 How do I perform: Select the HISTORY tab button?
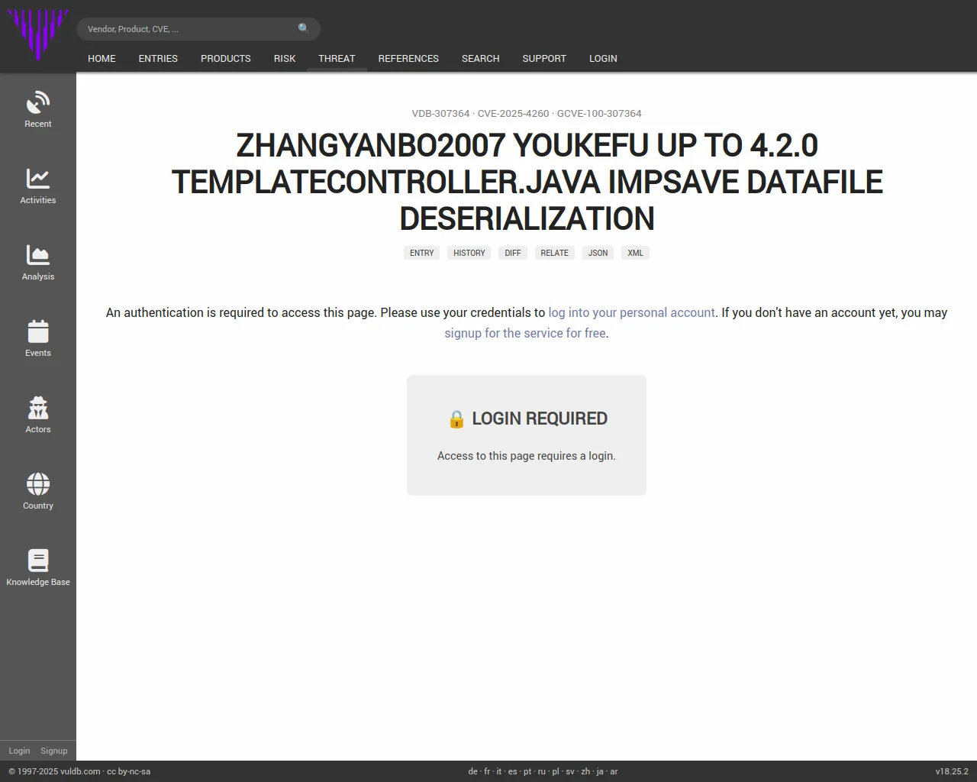469,253
